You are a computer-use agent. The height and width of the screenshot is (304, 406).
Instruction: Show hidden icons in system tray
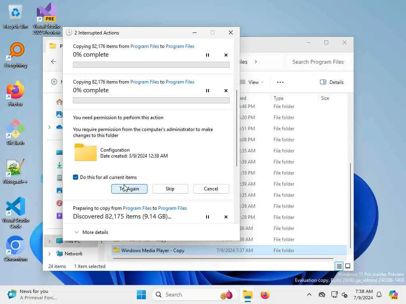pos(309,294)
